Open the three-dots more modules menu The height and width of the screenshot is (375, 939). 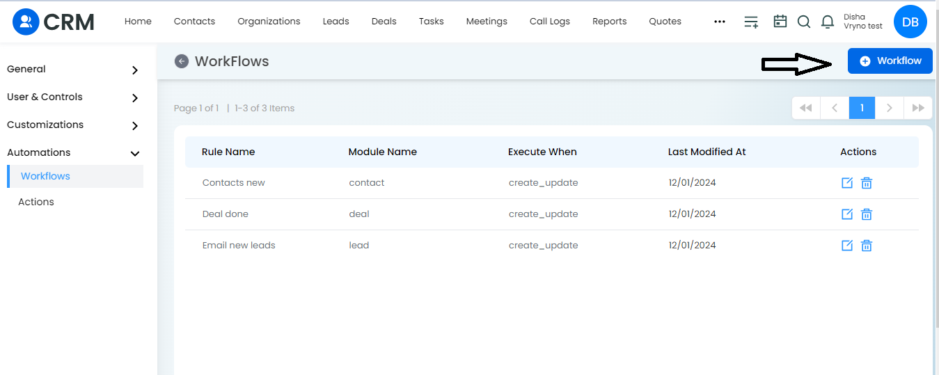[720, 22]
